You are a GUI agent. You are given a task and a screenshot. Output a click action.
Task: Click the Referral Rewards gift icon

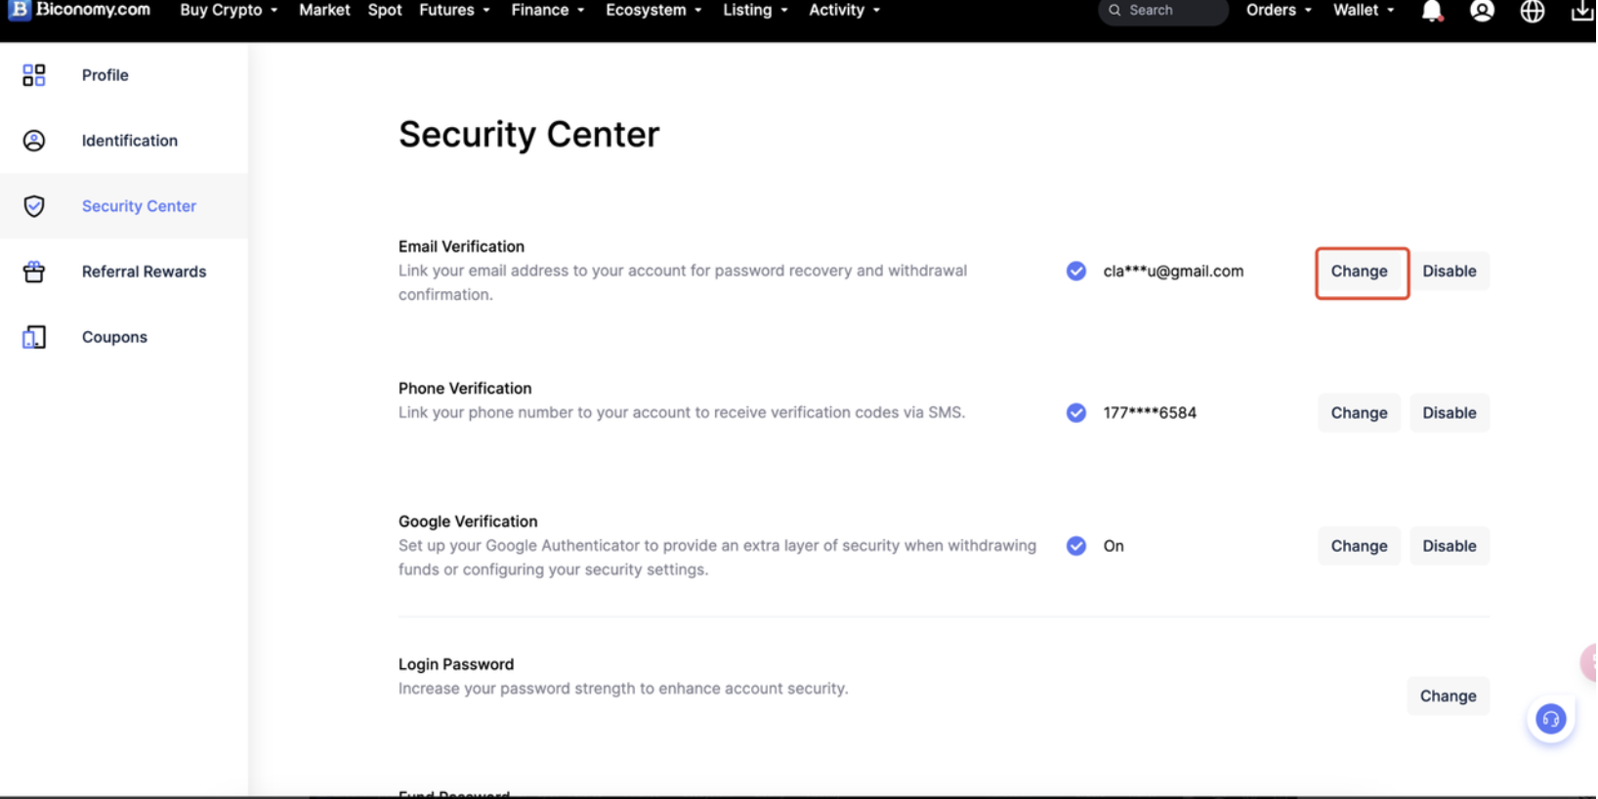[x=34, y=272]
